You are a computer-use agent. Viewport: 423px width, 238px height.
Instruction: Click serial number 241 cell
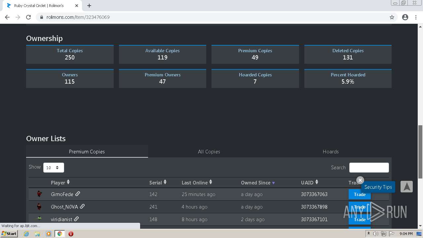coord(153,207)
